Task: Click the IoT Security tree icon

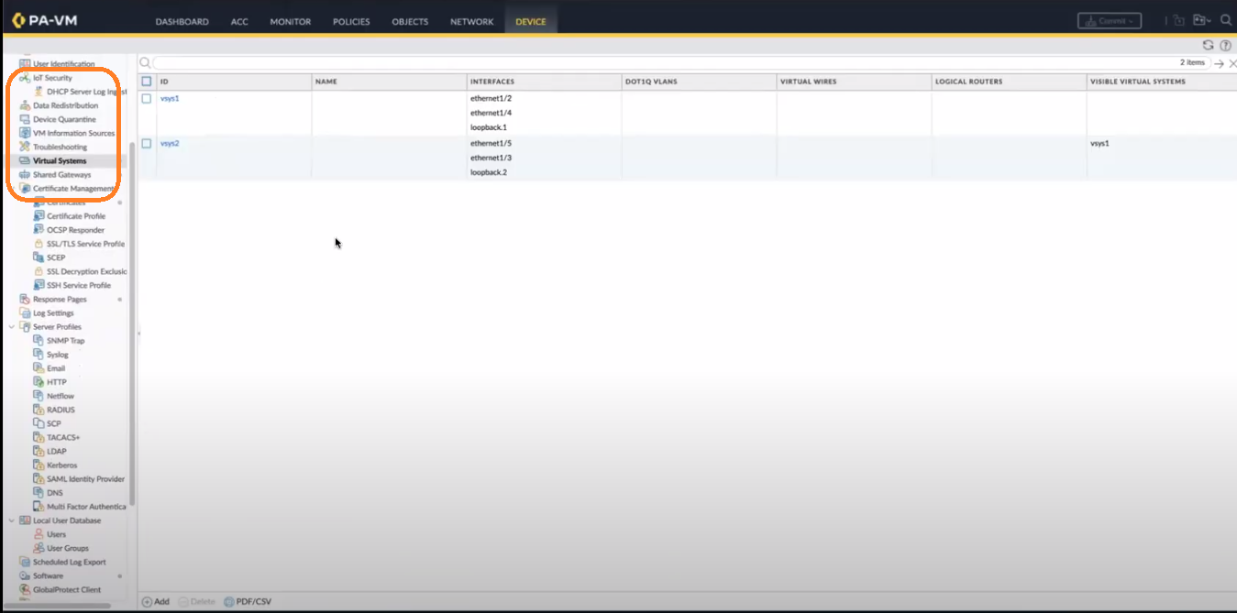Action: click(x=25, y=78)
